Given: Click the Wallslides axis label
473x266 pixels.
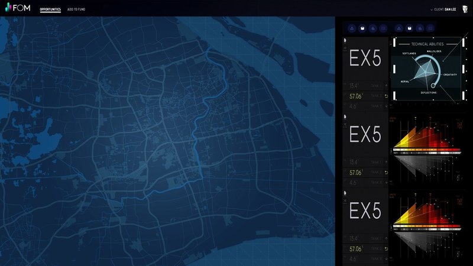Looking at the screenshot, I should tap(434, 51).
